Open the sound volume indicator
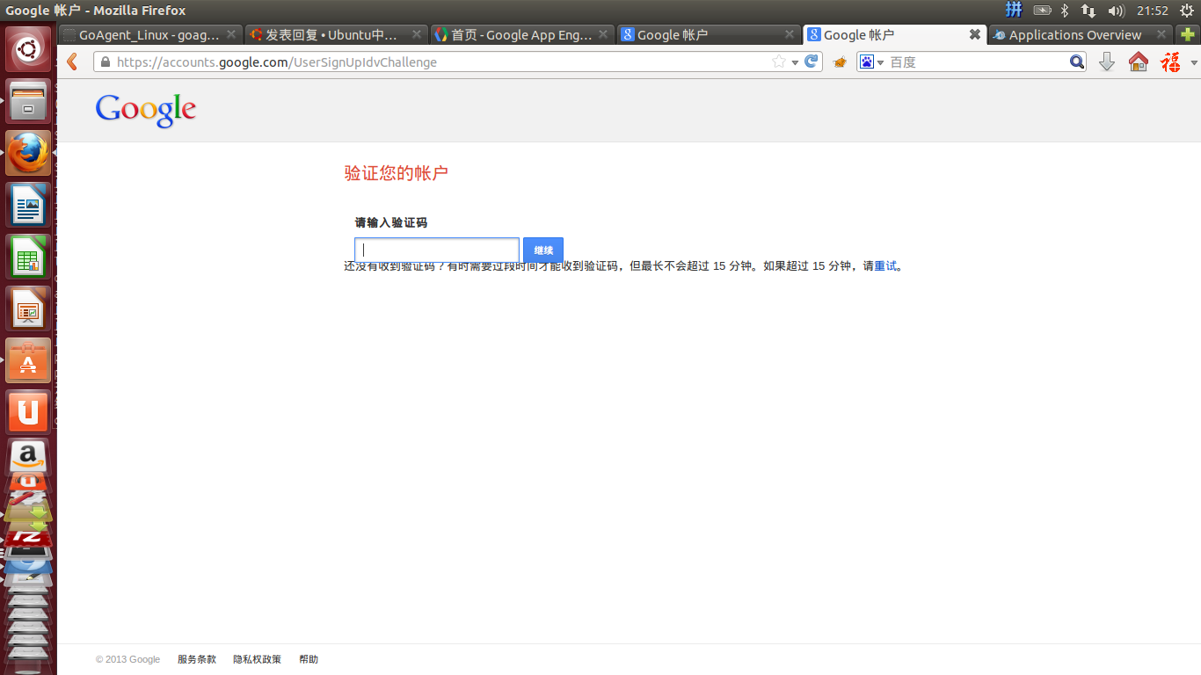Screen dimensions: 1201x675 [1117, 11]
